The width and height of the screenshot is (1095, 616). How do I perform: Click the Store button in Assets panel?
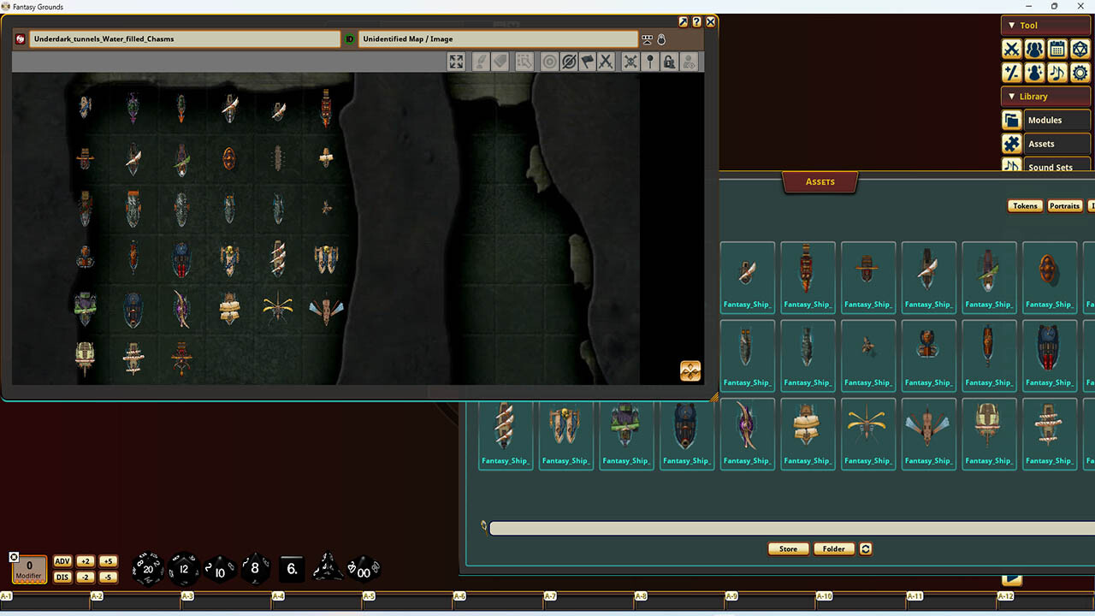tap(787, 548)
